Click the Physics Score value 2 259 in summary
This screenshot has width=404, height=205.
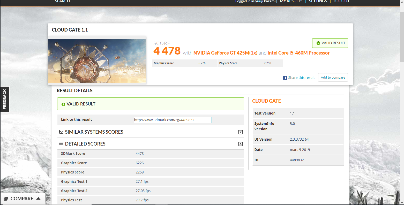tap(267, 63)
